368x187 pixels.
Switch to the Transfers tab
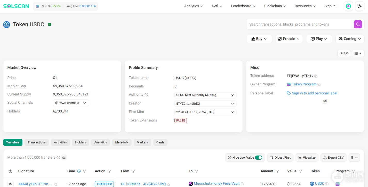tap(13, 142)
